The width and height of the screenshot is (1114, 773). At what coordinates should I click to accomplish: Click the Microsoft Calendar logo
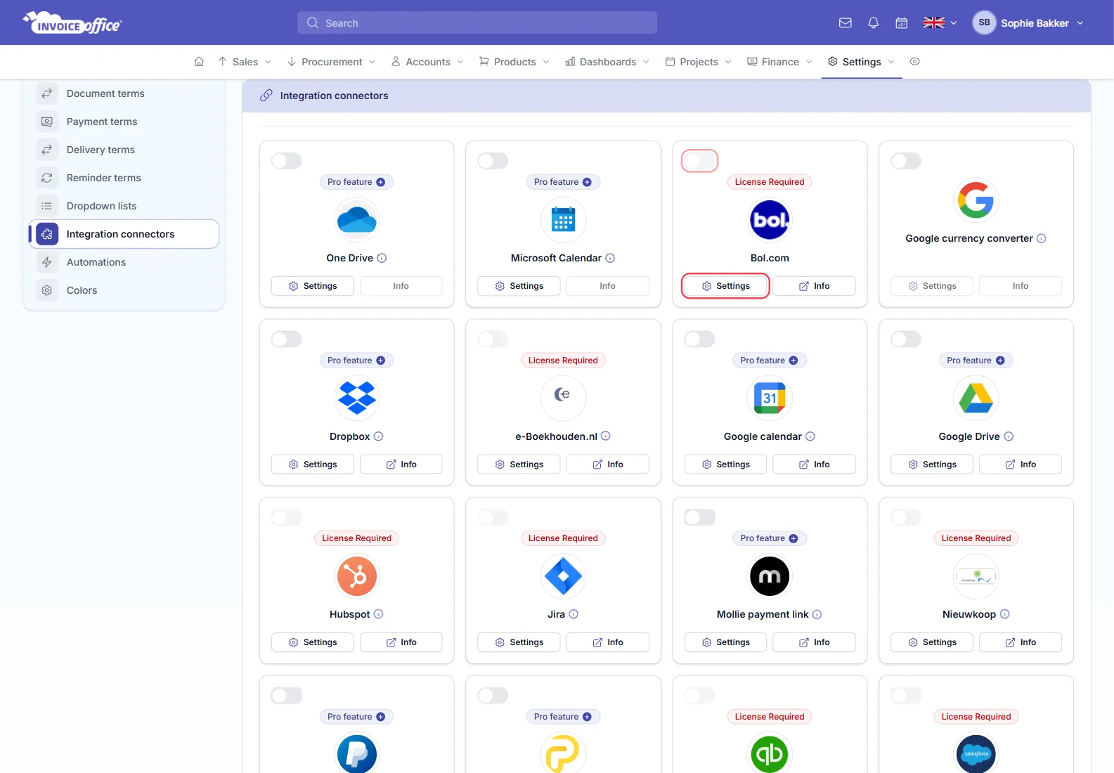tap(563, 220)
